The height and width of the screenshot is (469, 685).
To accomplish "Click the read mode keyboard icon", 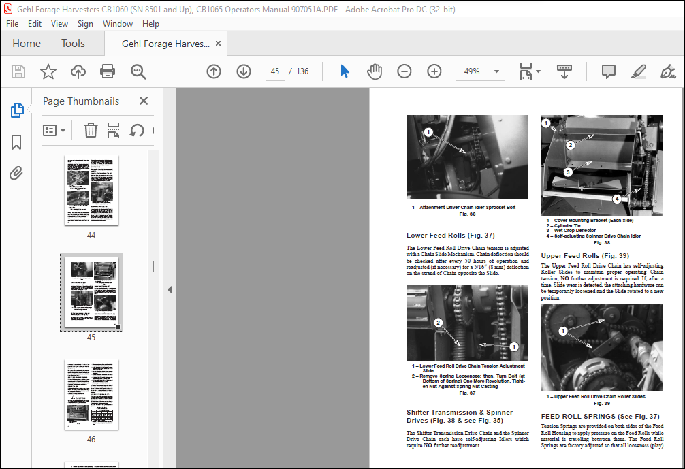I will pos(564,71).
